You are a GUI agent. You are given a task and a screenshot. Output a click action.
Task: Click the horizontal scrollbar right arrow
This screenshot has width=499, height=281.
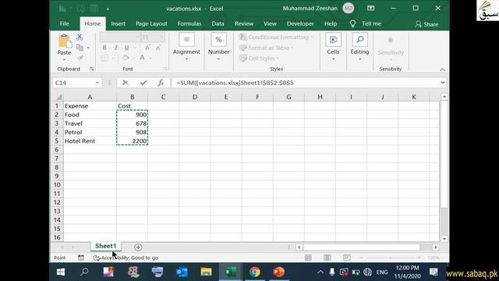(436, 247)
